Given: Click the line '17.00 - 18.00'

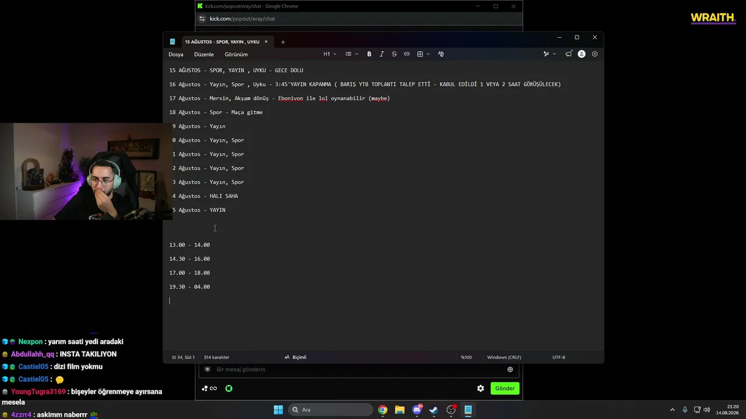Looking at the screenshot, I should tap(189, 273).
